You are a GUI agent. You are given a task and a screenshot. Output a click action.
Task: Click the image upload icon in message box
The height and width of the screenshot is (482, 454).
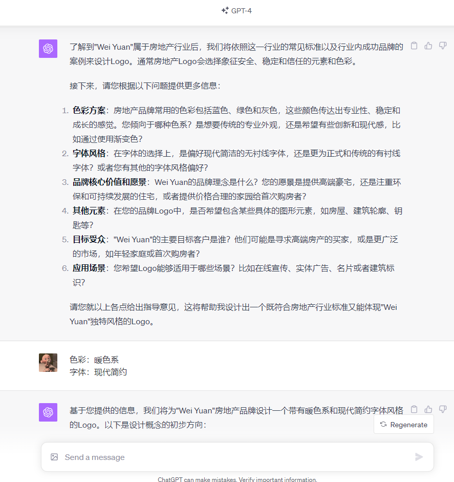click(54, 457)
